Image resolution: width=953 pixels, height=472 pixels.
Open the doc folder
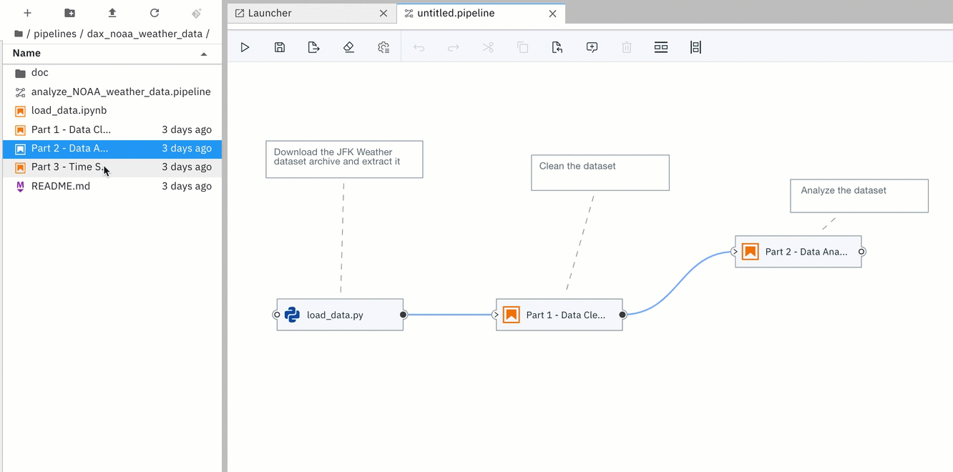[112, 72]
